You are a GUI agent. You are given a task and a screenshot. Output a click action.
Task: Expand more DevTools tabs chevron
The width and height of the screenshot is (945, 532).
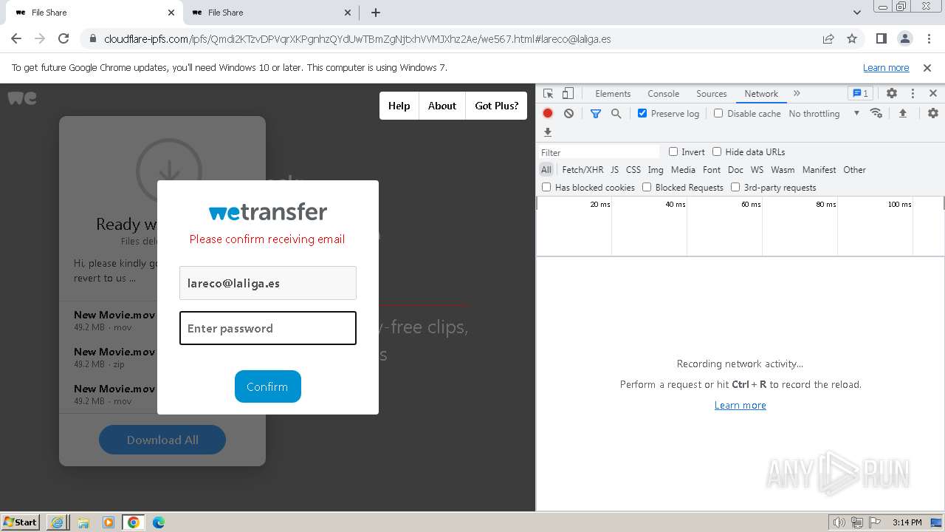pos(797,94)
